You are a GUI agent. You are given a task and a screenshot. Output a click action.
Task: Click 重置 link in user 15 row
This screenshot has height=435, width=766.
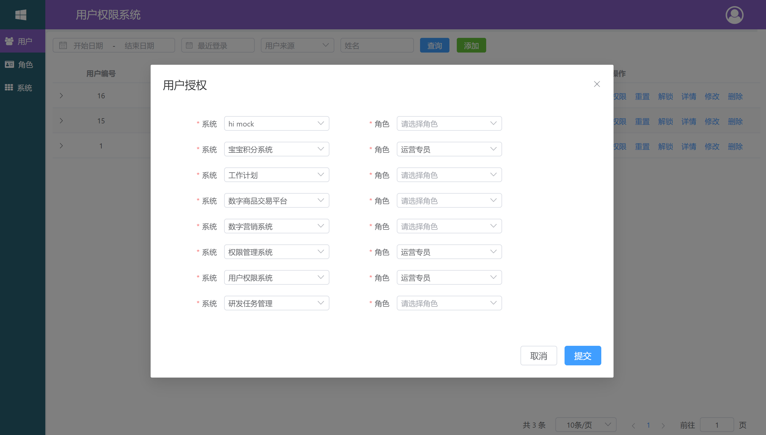coord(642,121)
